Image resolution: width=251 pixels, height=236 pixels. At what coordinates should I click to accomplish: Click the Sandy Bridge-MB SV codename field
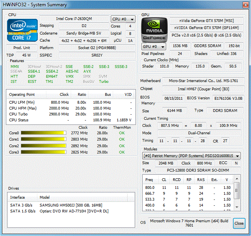coord(84,33)
